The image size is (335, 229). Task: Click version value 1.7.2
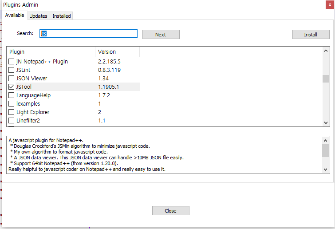[x=104, y=95]
